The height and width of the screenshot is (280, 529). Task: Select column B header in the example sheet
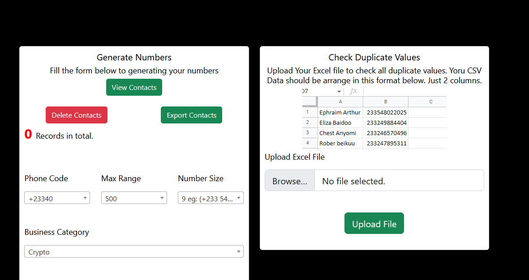(386, 102)
